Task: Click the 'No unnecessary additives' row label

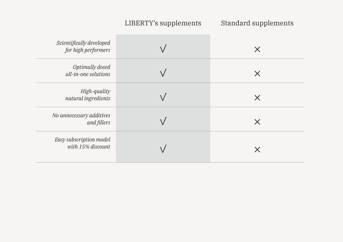Action: point(81,116)
